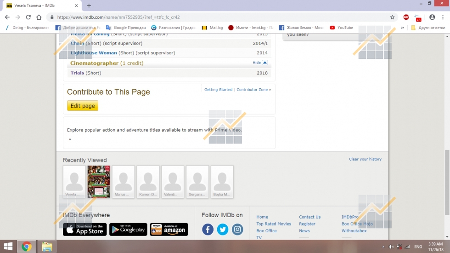Click the App Store download badge
This screenshot has height=253, width=450.
pyautogui.click(x=84, y=230)
